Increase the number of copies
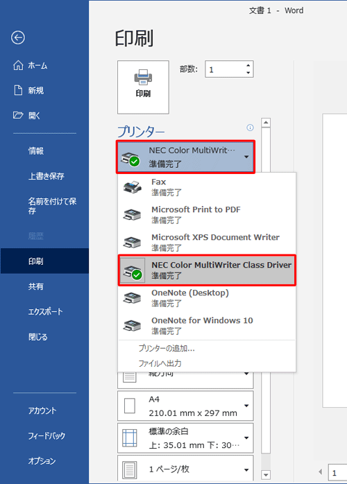Screen dimensions: 347x484 click(248, 65)
